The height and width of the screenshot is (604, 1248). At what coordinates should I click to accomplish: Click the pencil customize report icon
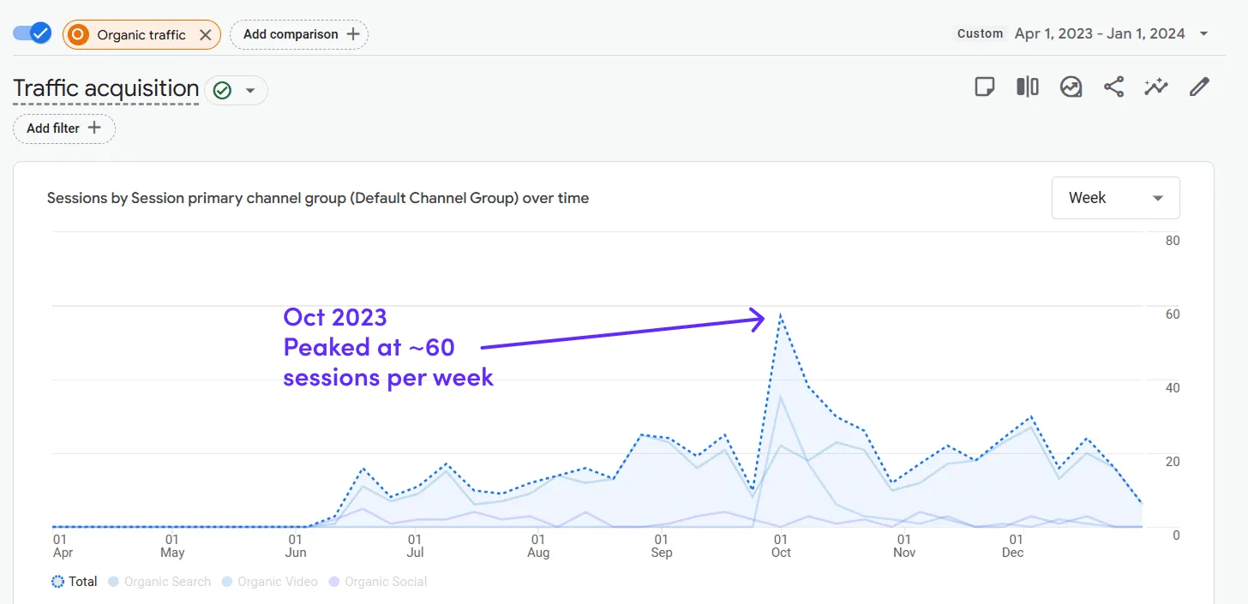(1199, 87)
